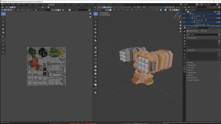221x124 pixels.
Task: Select the Cursor tool in the UV editor toolbar
Action: click(x=3, y=18)
